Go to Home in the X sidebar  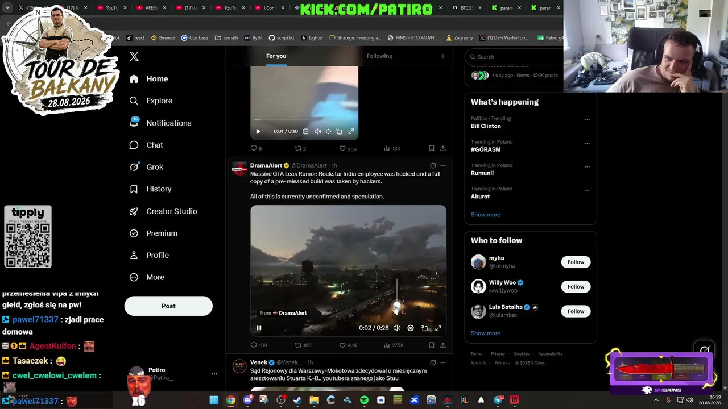point(148,79)
